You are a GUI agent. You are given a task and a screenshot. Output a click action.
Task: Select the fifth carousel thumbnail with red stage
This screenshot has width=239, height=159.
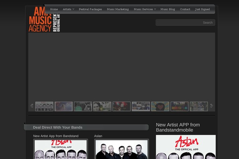[x=121, y=107]
